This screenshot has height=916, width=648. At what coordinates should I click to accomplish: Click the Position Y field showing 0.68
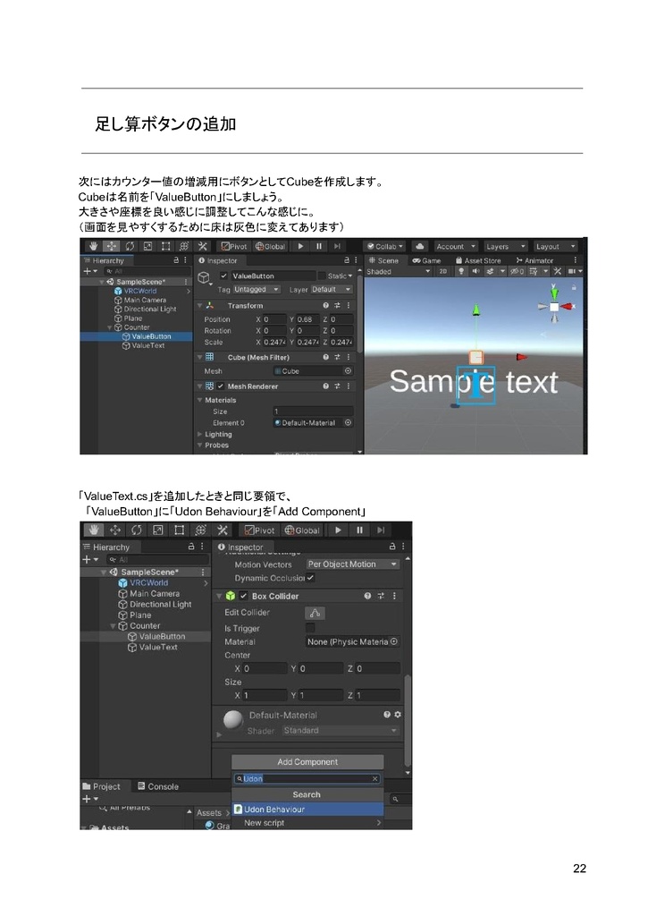click(307, 319)
